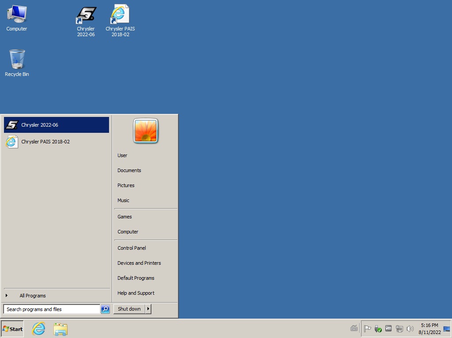Click the show desktop icon beside the clock
The width and height of the screenshot is (452, 338).
point(447,329)
